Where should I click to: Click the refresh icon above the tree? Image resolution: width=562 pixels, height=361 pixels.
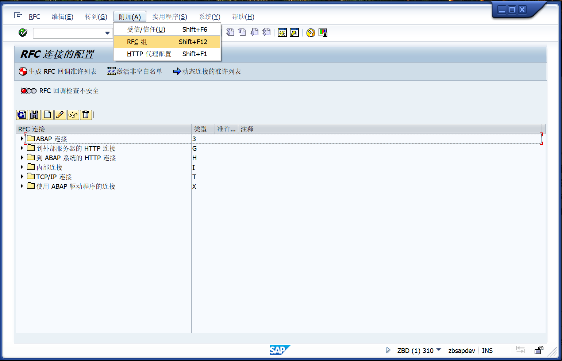click(22, 115)
